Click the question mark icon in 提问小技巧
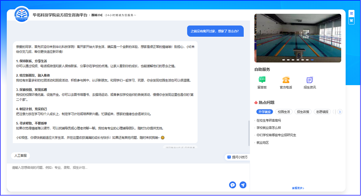The image size is (361, 196). [229, 157]
